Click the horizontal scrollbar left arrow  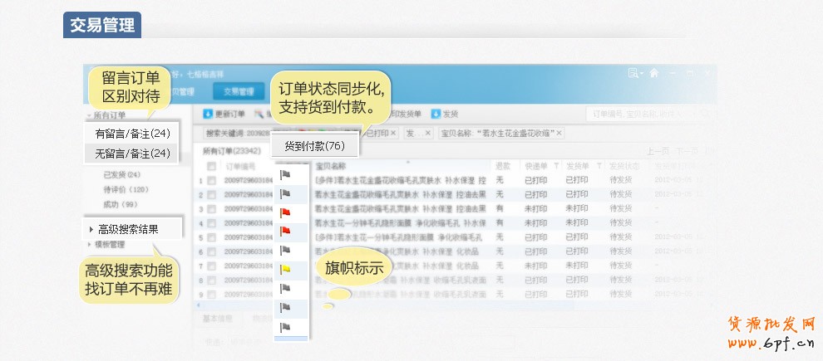pos(198,305)
